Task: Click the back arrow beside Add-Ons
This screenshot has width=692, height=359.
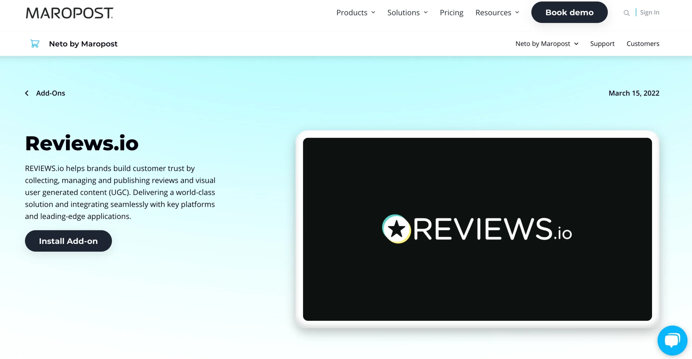Action: [27, 93]
